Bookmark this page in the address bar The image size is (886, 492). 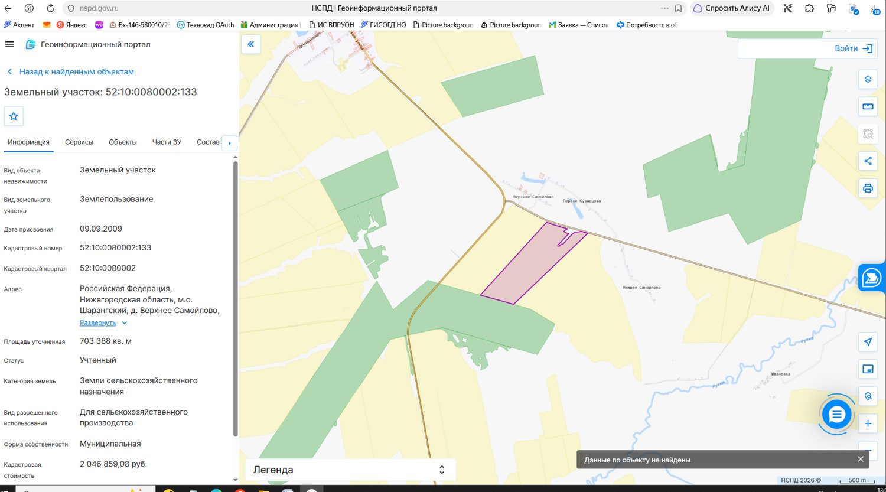tap(679, 8)
